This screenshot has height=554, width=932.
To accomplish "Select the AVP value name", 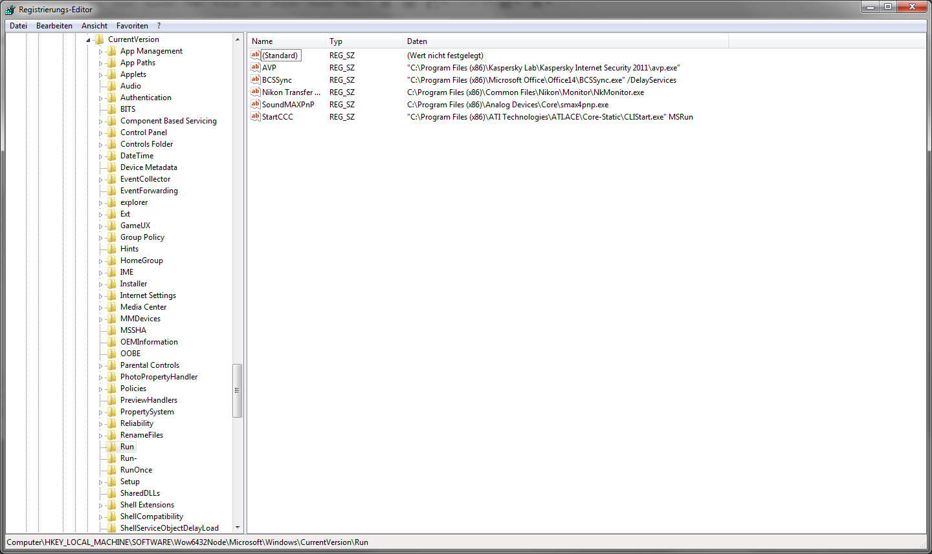I will 269,67.
